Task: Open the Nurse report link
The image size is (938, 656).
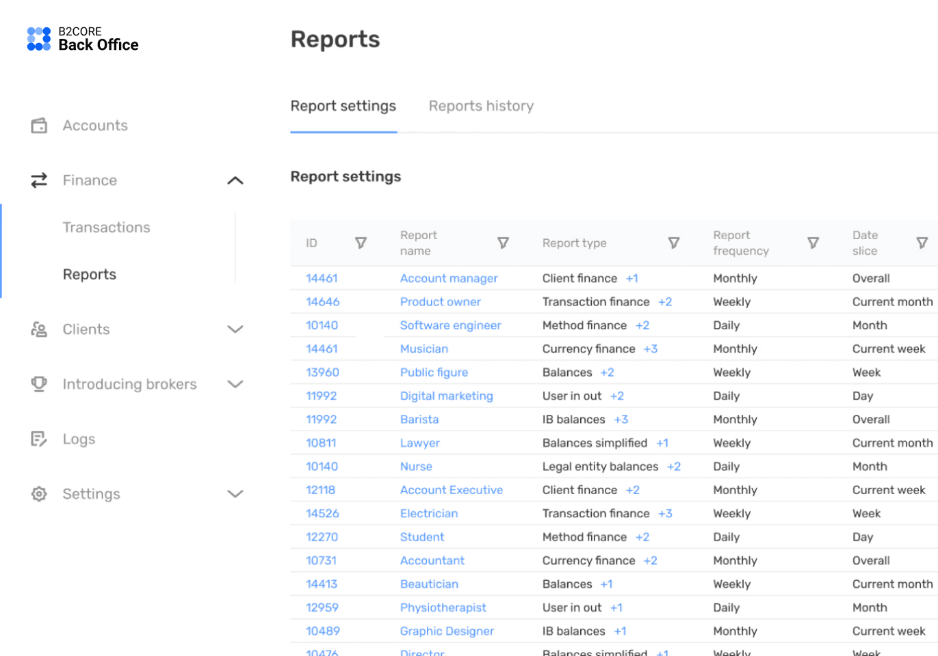Action: 416,467
